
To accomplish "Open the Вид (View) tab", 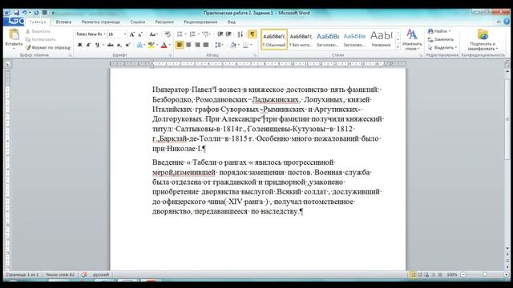I will click(232, 22).
